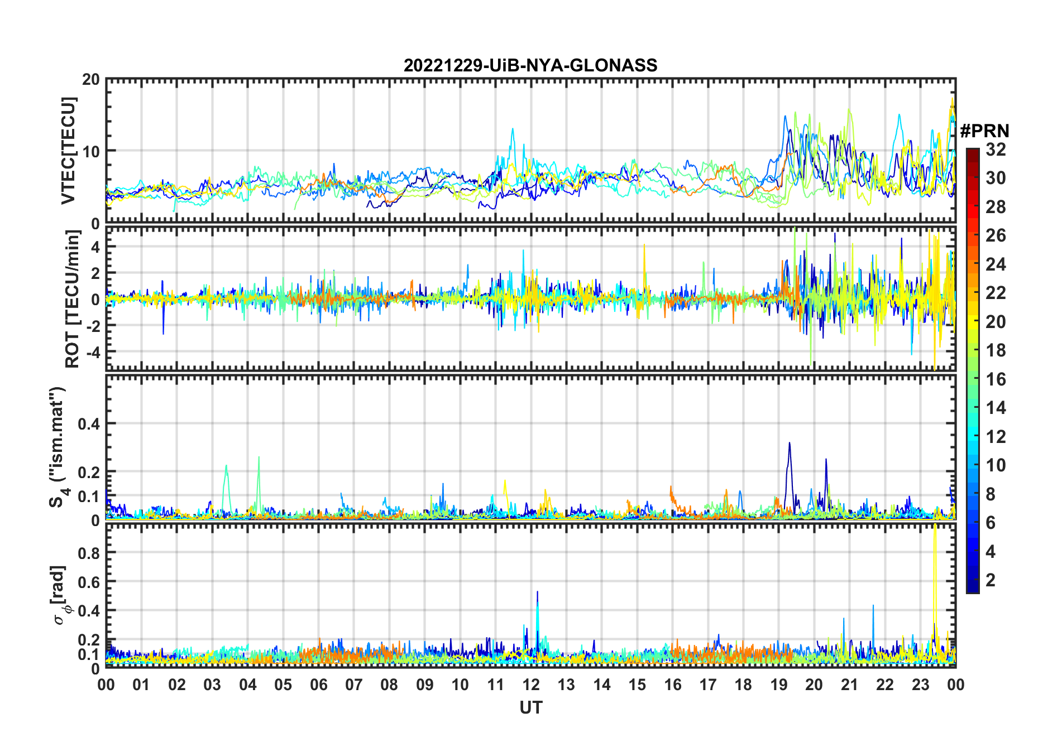The width and height of the screenshot is (1062, 742).
Task: Click the UT axis tick label "06"
Action: (x=319, y=685)
